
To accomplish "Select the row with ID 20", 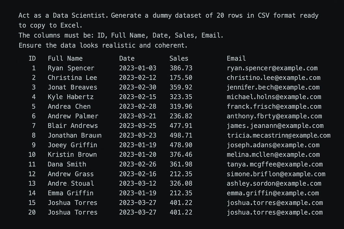I will click(176, 213).
